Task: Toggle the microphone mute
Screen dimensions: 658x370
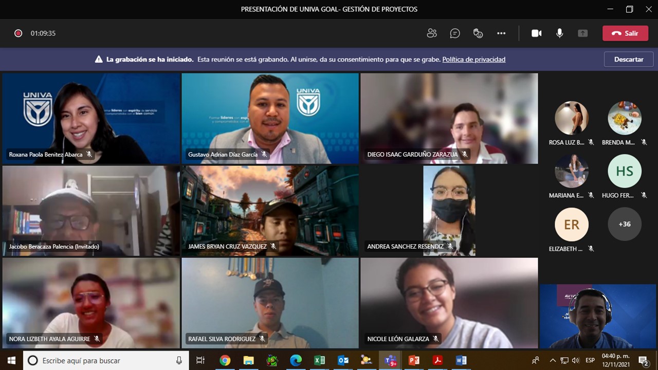Action: [559, 33]
